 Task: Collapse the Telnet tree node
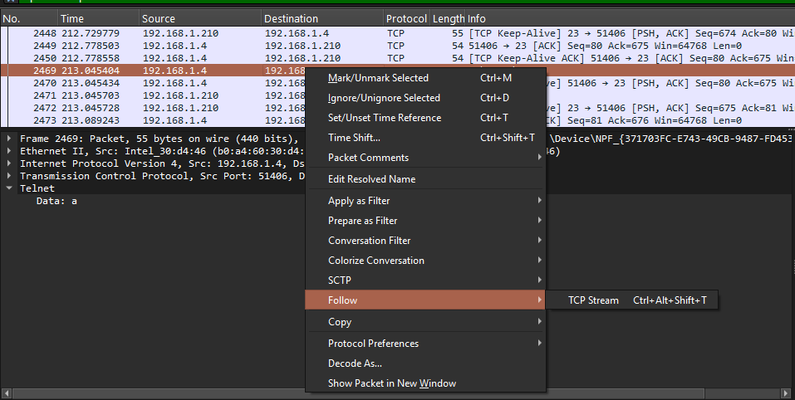[x=9, y=189]
